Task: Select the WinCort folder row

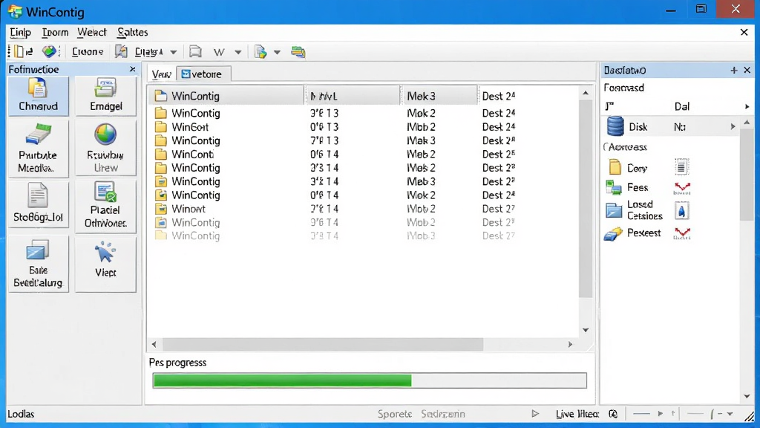Action: pyautogui.click(x=364, y=127)
